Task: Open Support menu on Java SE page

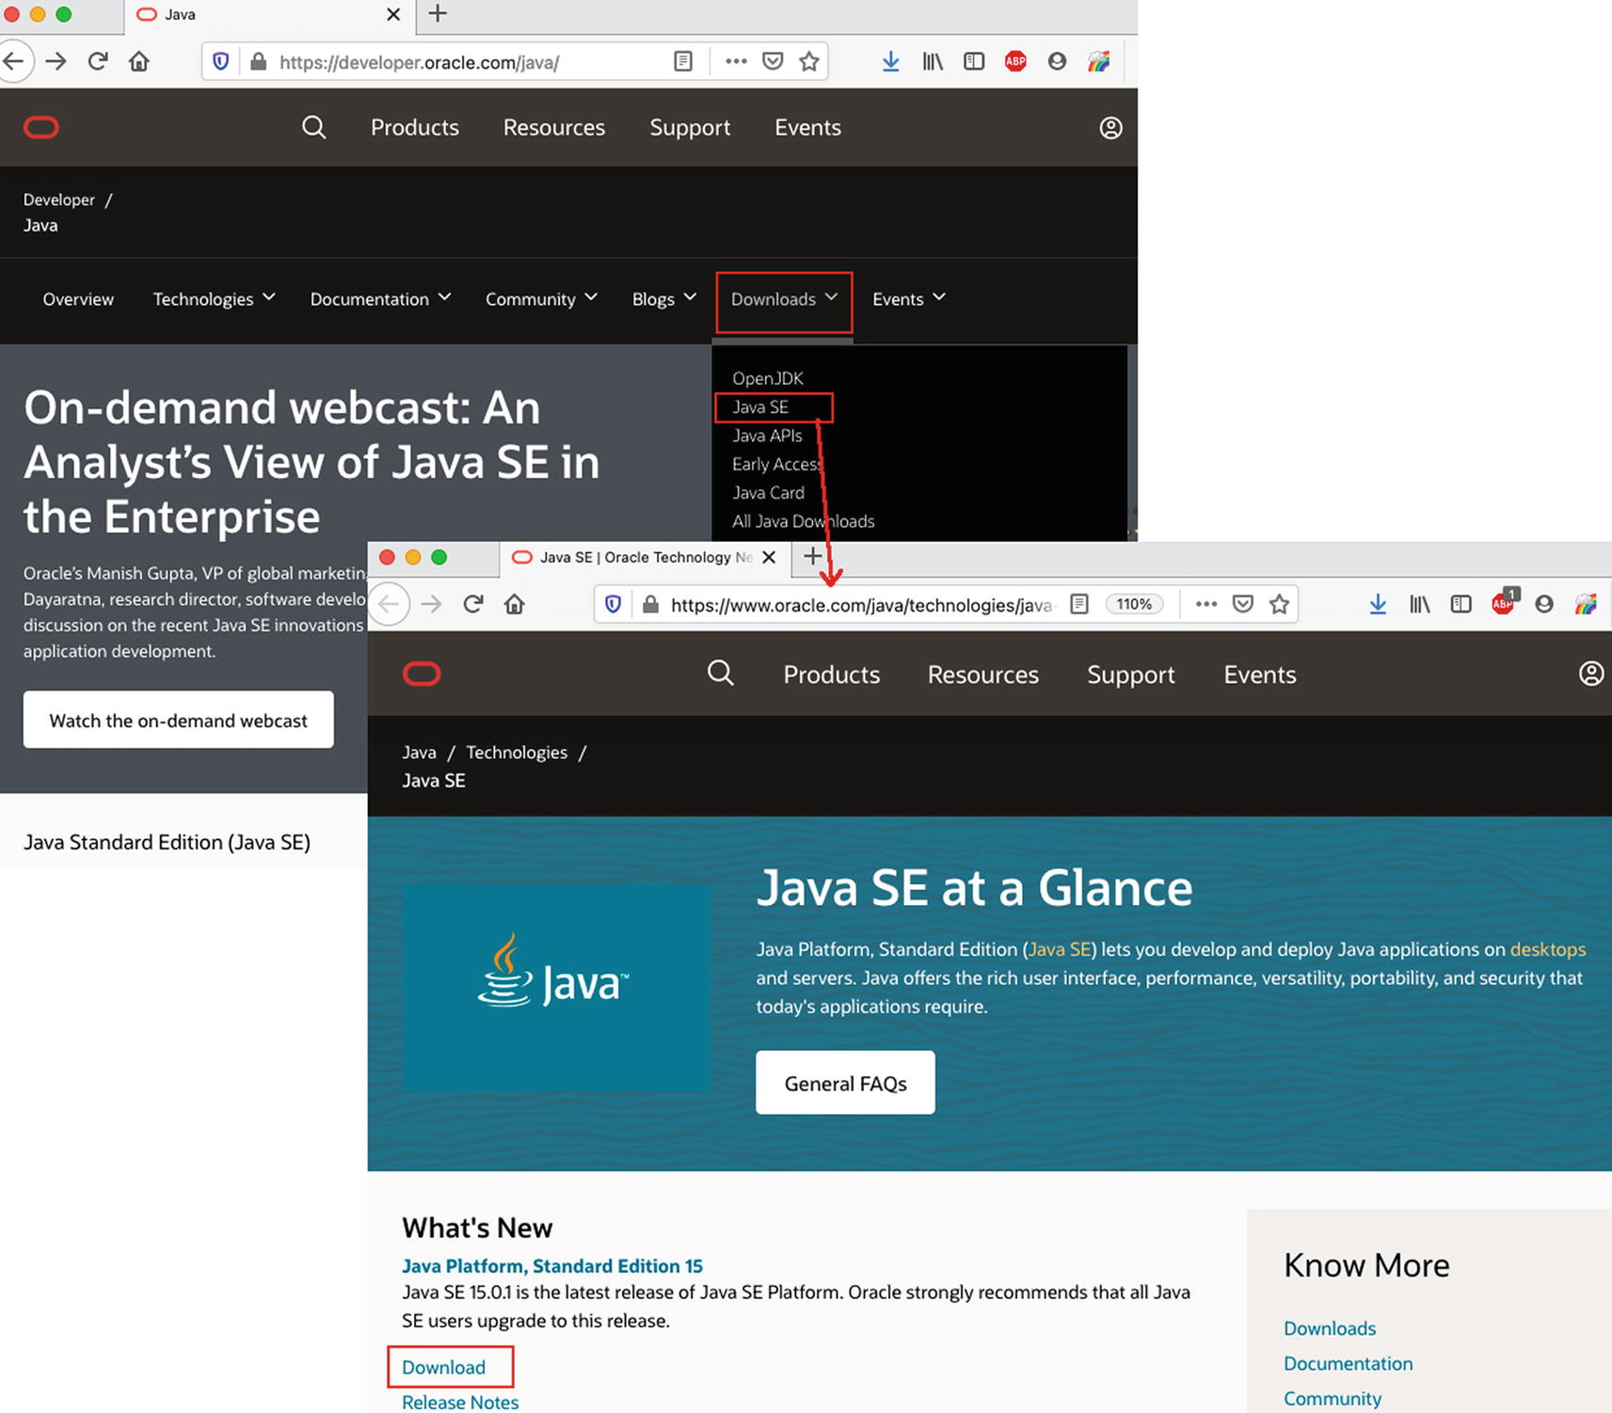Action: tap(1130, 675)
